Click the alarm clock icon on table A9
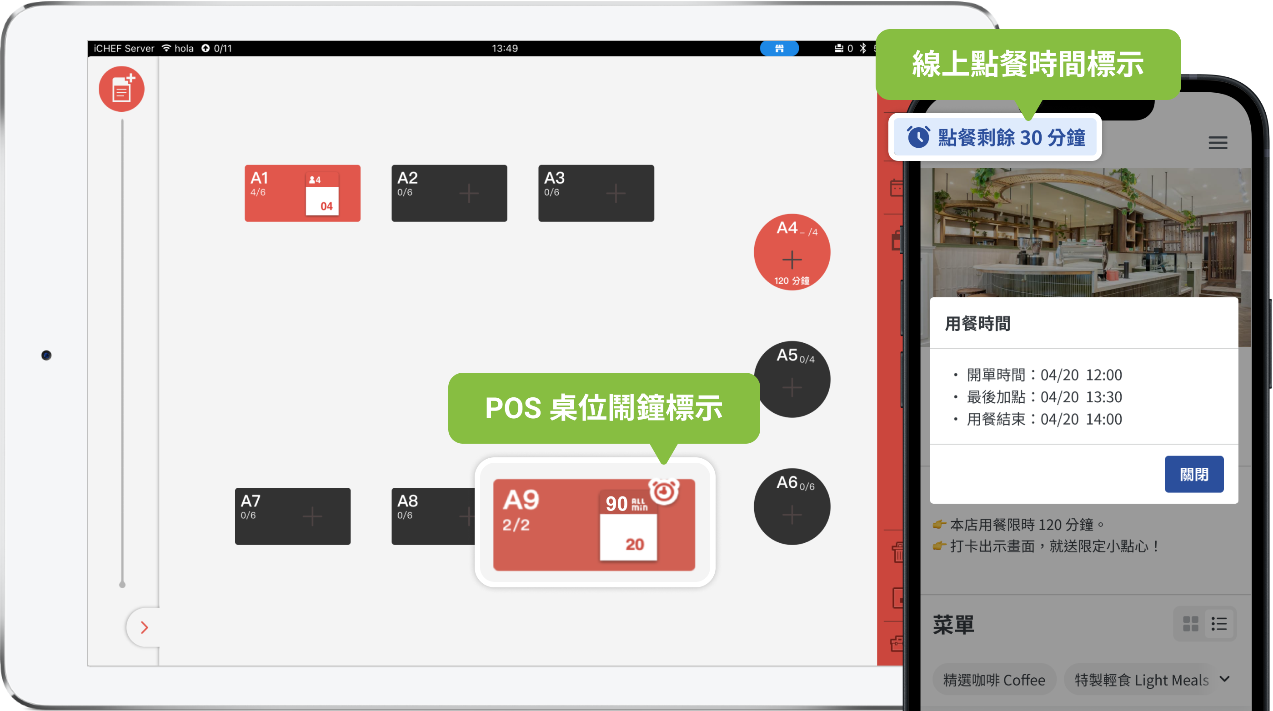This screenshot has height=711, width=1273. tap(664, 491)
